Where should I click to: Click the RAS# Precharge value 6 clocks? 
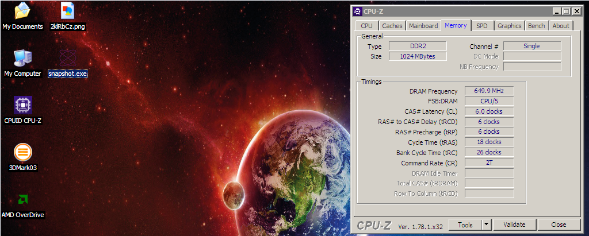coord(489,131)
